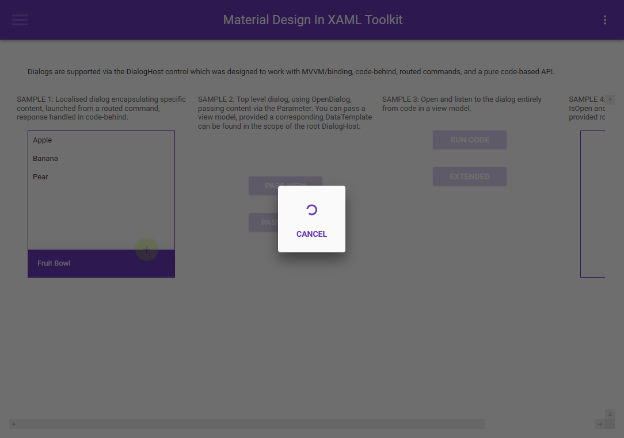The height and width of the screenshot is (438, 624).
Task: Click the SAMPLE 2 description text
Action: point(285,113)
